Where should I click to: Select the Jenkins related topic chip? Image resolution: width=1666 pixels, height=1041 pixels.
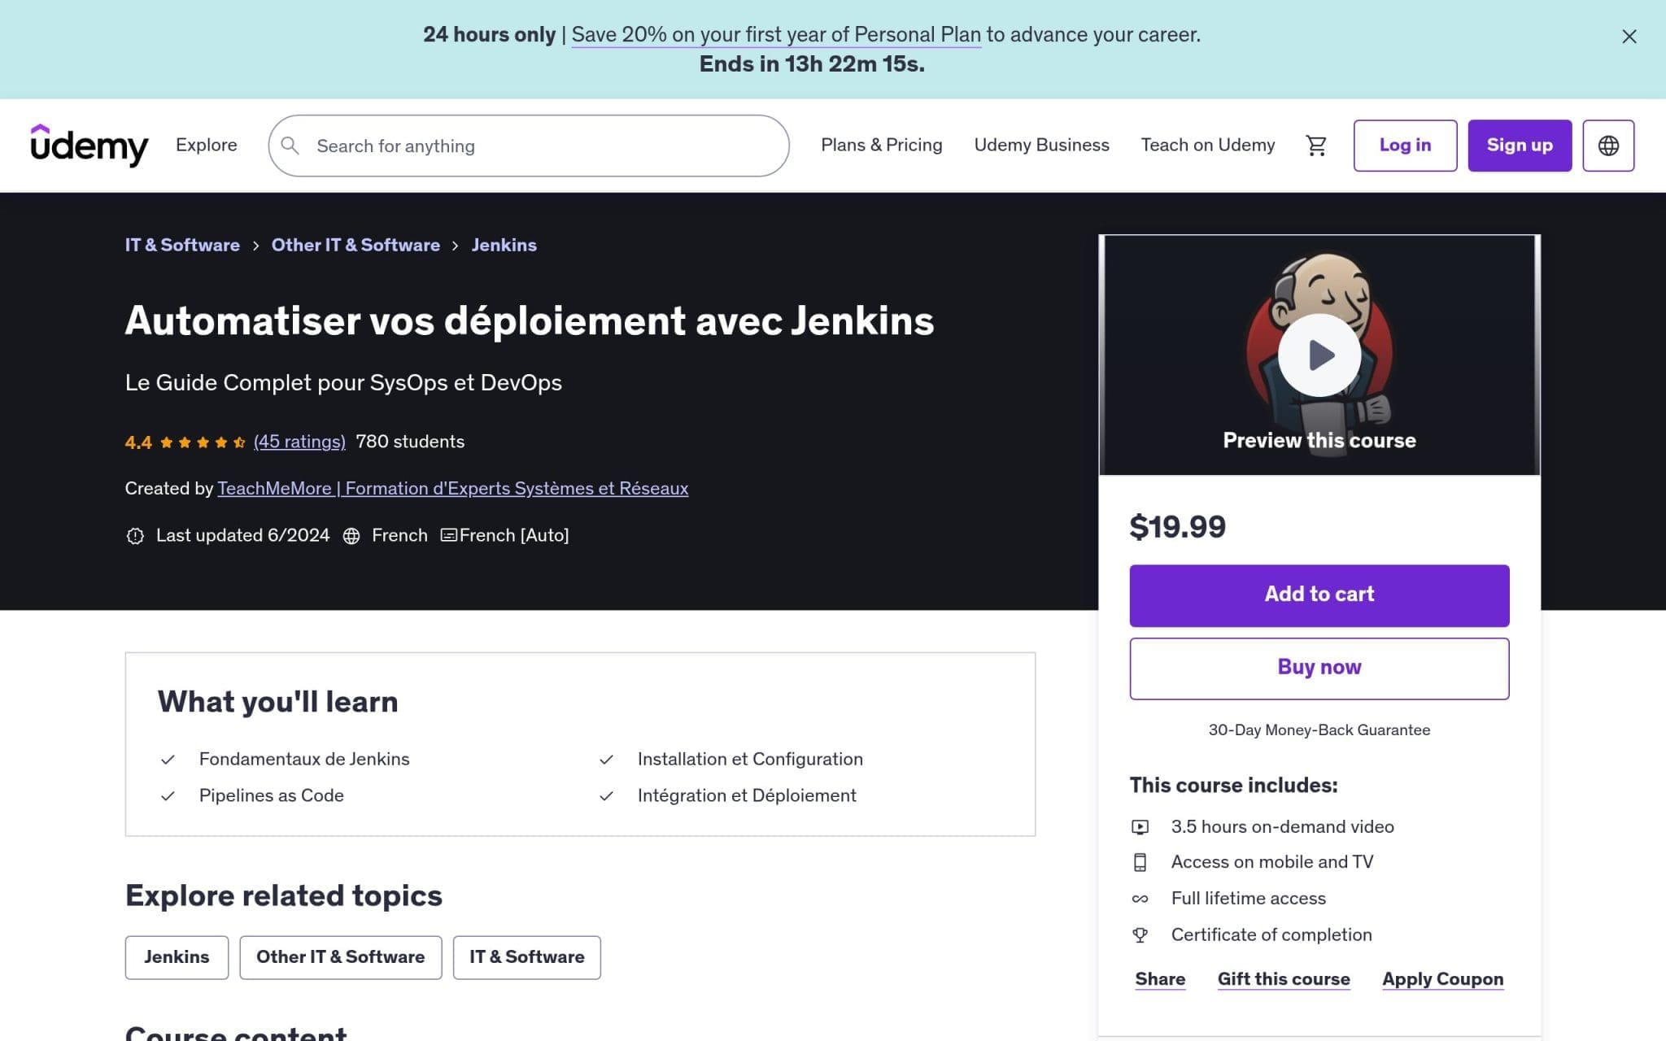[177, 957]
